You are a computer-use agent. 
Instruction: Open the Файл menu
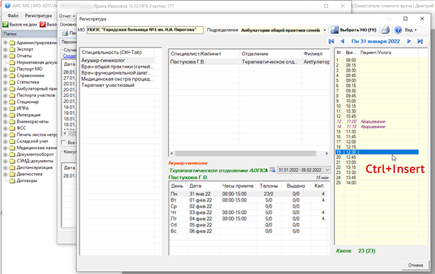12,15
